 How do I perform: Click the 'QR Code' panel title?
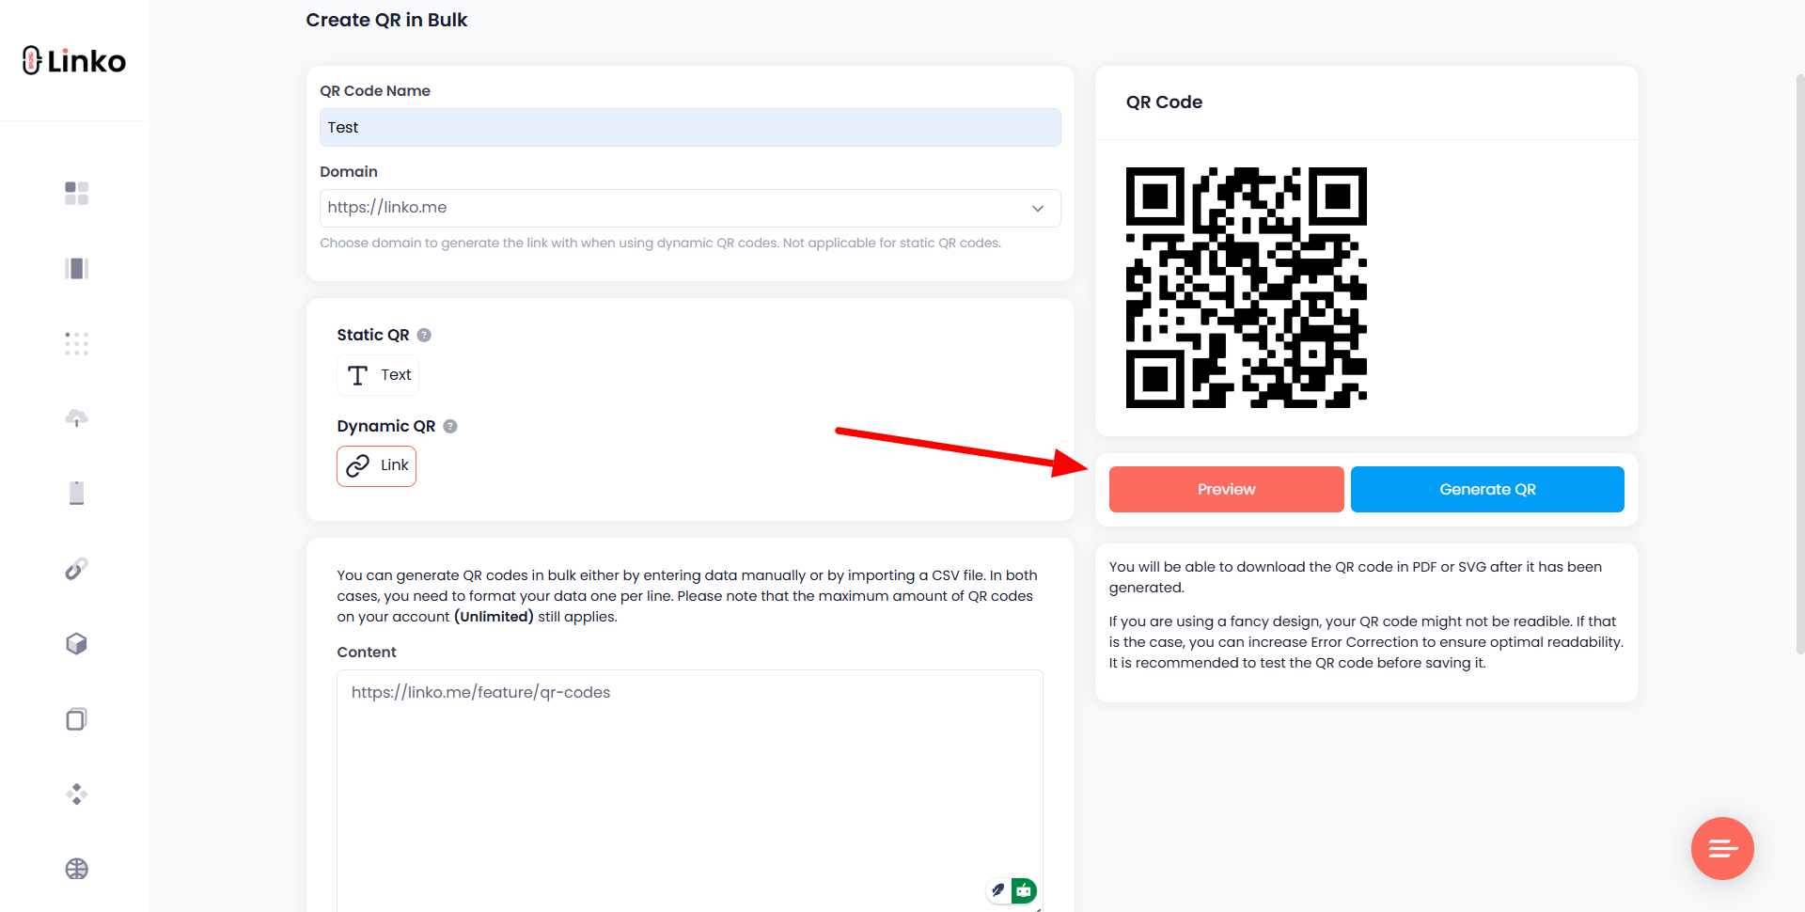(1164, 102)
